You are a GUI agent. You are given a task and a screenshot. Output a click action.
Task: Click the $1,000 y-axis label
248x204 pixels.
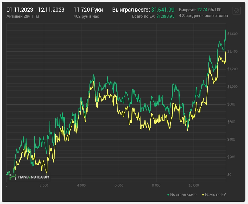pos(232,87)
